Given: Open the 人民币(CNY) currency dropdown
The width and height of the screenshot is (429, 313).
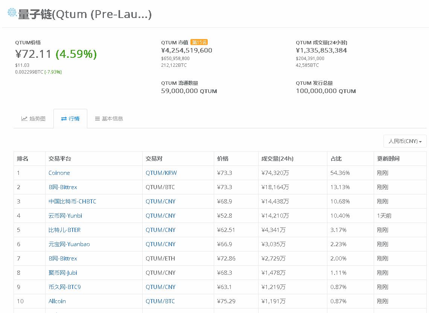Looking at the screenshot, I should 405,141.
